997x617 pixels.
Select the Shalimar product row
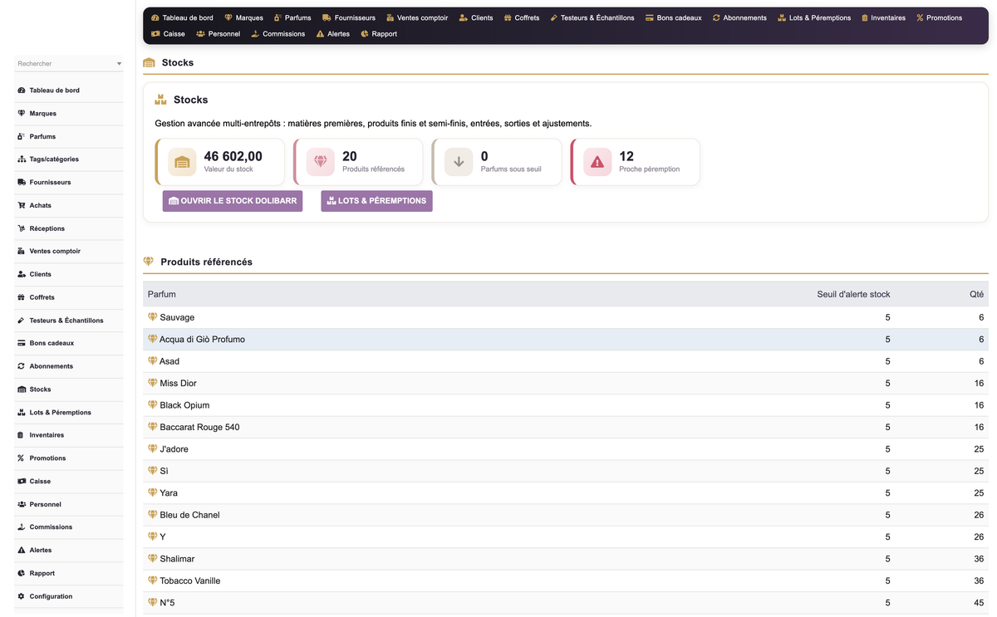pos(566,559)
